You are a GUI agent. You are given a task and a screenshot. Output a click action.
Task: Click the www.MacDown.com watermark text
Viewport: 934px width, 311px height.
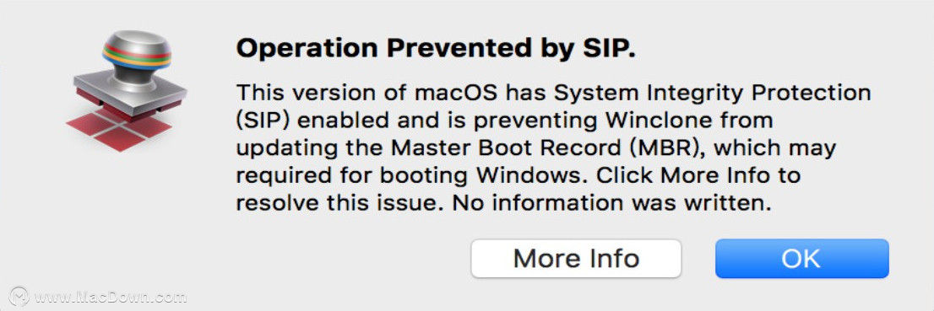(x=110, y=297)
